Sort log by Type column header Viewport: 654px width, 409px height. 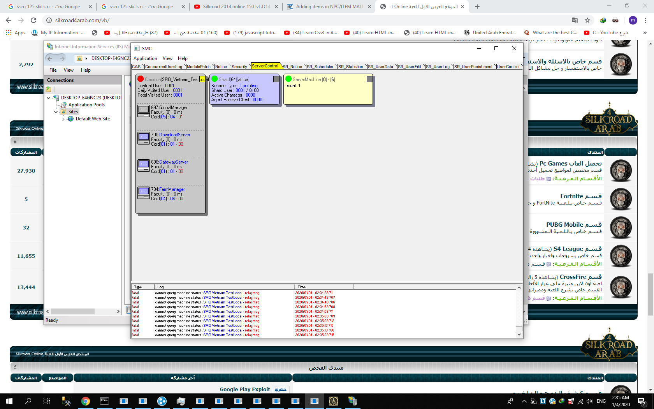click(x=143, y=287)
